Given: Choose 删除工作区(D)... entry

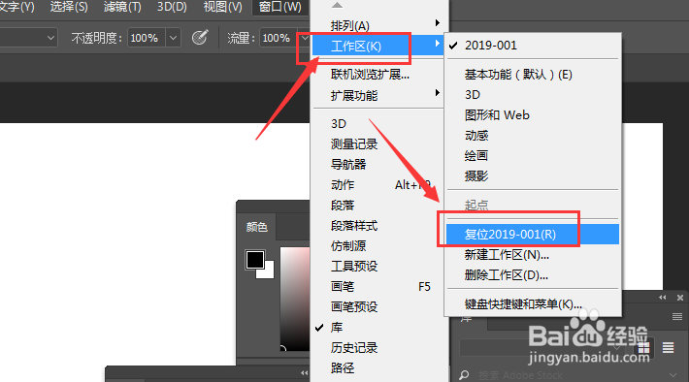Looking at the screenshot, I should click(533, 275).
